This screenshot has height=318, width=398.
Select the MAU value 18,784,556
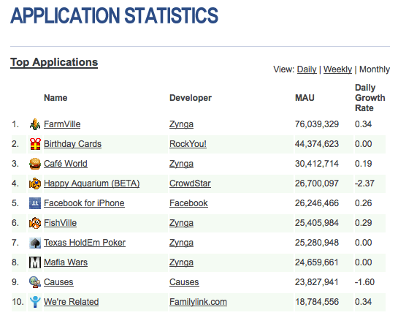pyautogui.click(x=317, y=302)
